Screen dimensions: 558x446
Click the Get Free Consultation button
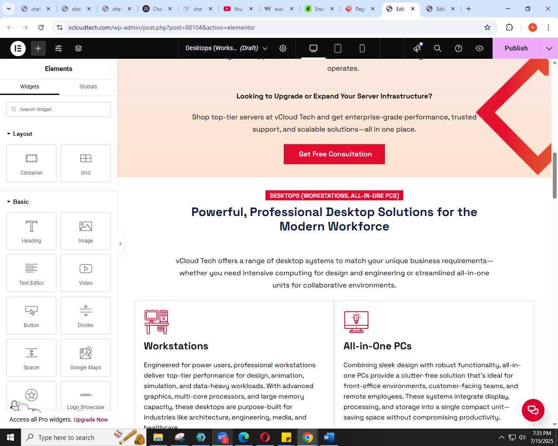tap(334, 154)
